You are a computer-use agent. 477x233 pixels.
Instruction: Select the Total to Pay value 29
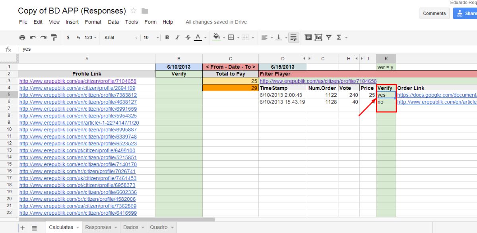pos(231,88)
